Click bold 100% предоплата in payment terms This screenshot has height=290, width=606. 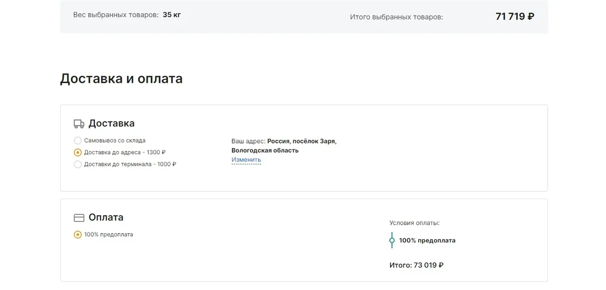(427, 240)
